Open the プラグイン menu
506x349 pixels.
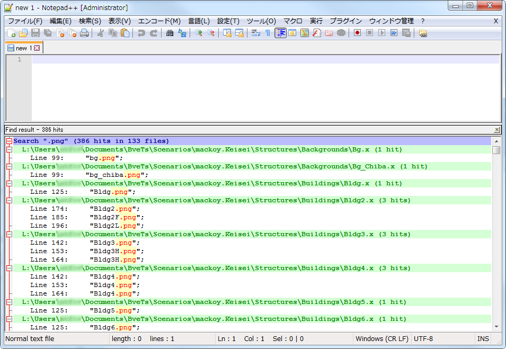tap(345, 21)
